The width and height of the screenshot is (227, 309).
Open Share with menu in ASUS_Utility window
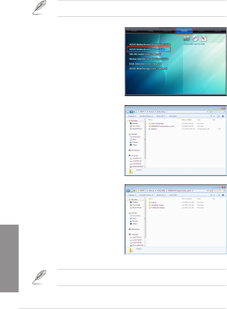pos(161,116)
